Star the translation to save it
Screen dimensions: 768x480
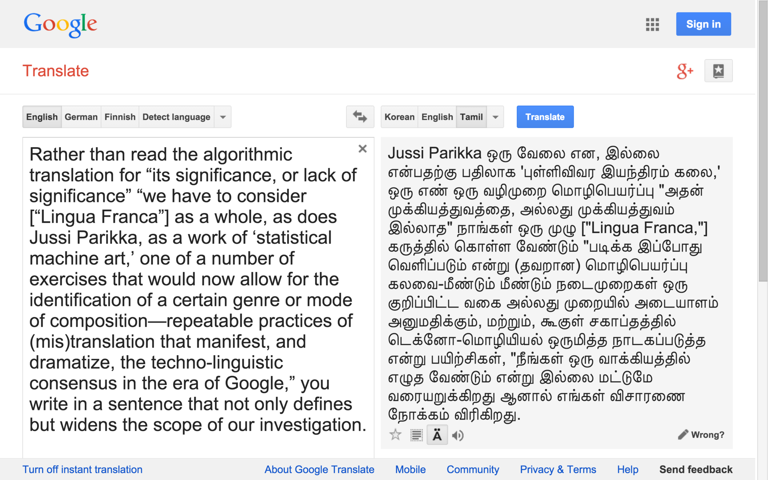pos(395,435)
